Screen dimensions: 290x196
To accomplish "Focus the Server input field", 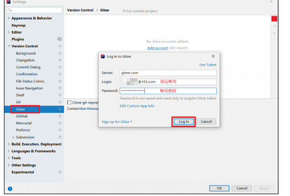I will point(168,73).
